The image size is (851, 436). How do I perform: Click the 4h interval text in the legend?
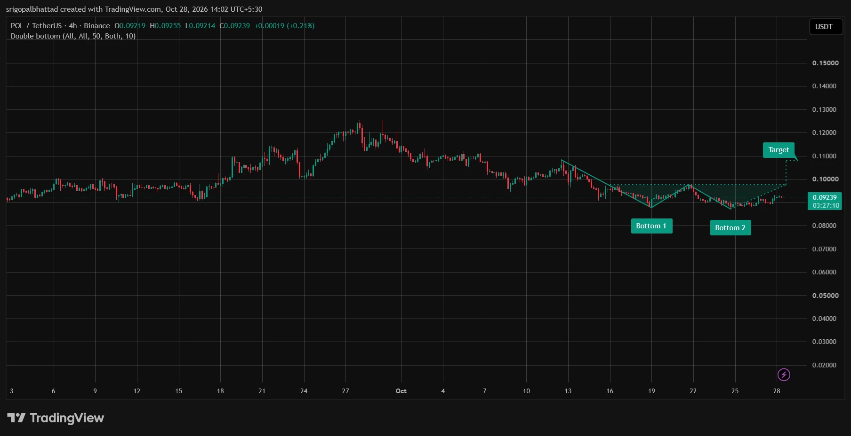[73, 26]
